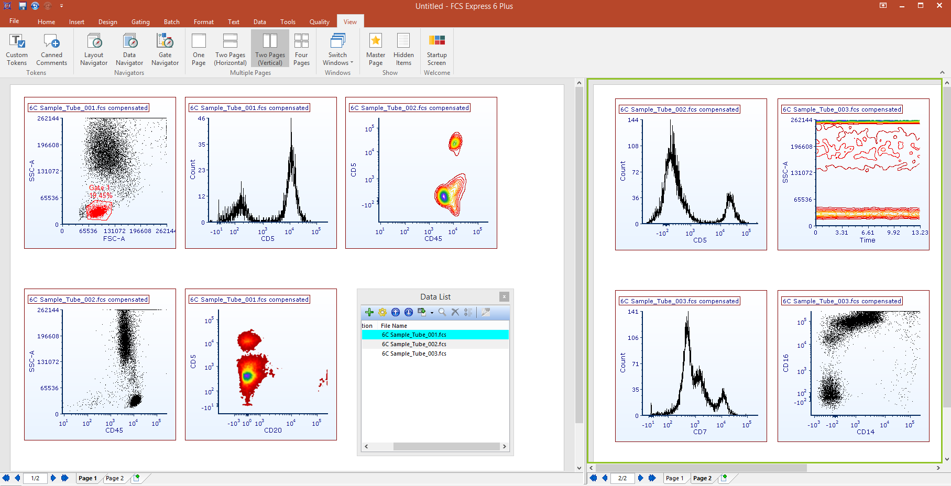Screen dimensions: 951x486
Task: Switch to One Page view
Action: [199, 50]
